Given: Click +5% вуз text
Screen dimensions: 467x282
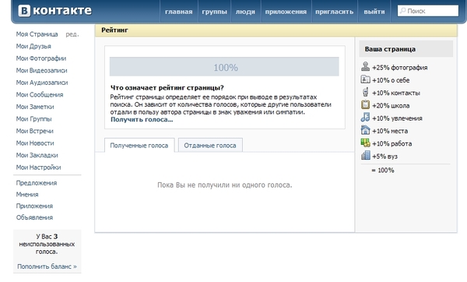Looking at the screenshot, I should point(384,157).
